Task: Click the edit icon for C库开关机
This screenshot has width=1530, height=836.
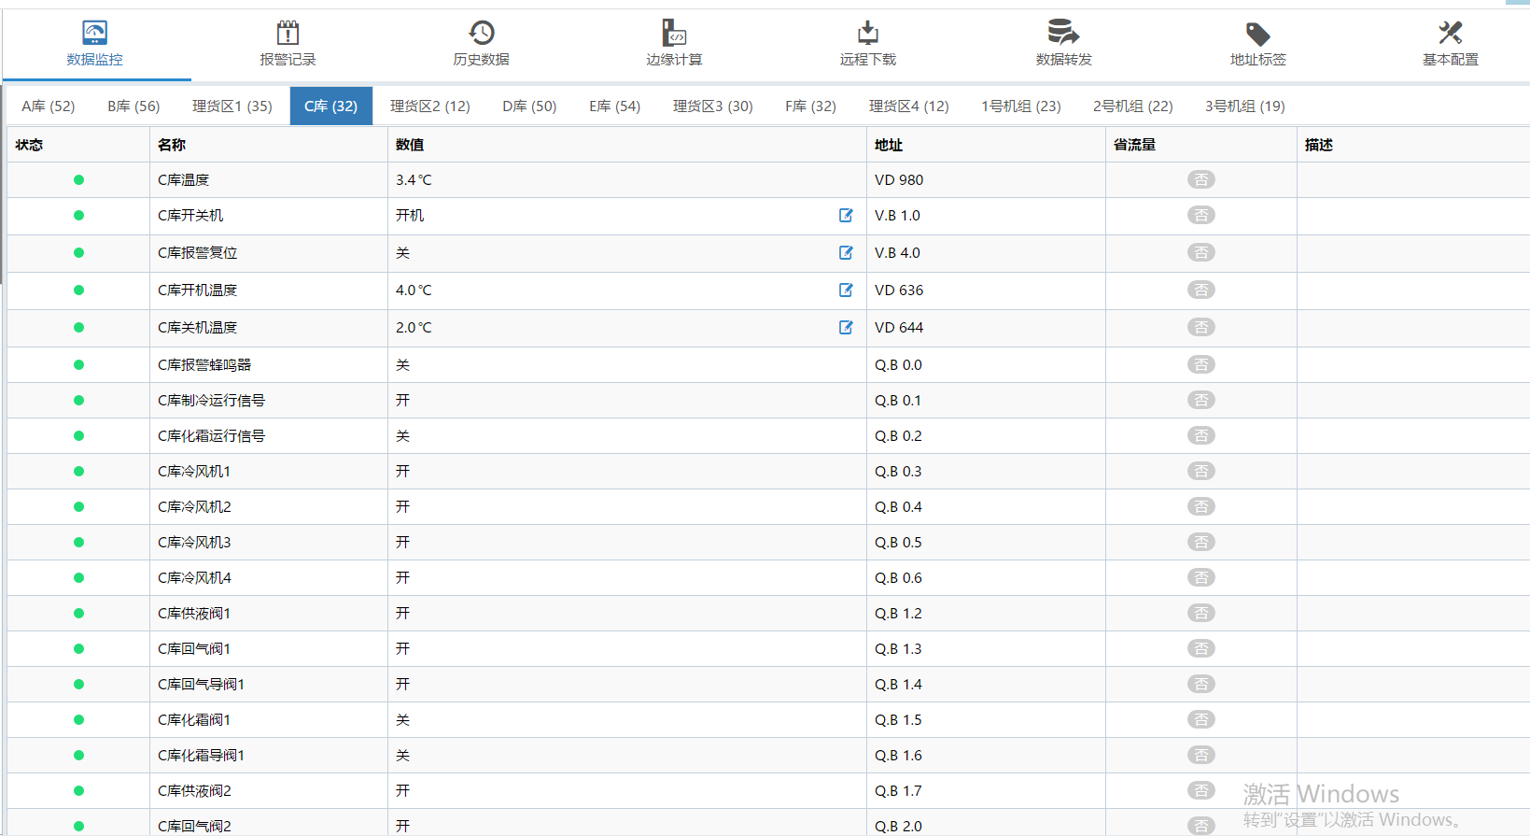Action: [846, 216]
